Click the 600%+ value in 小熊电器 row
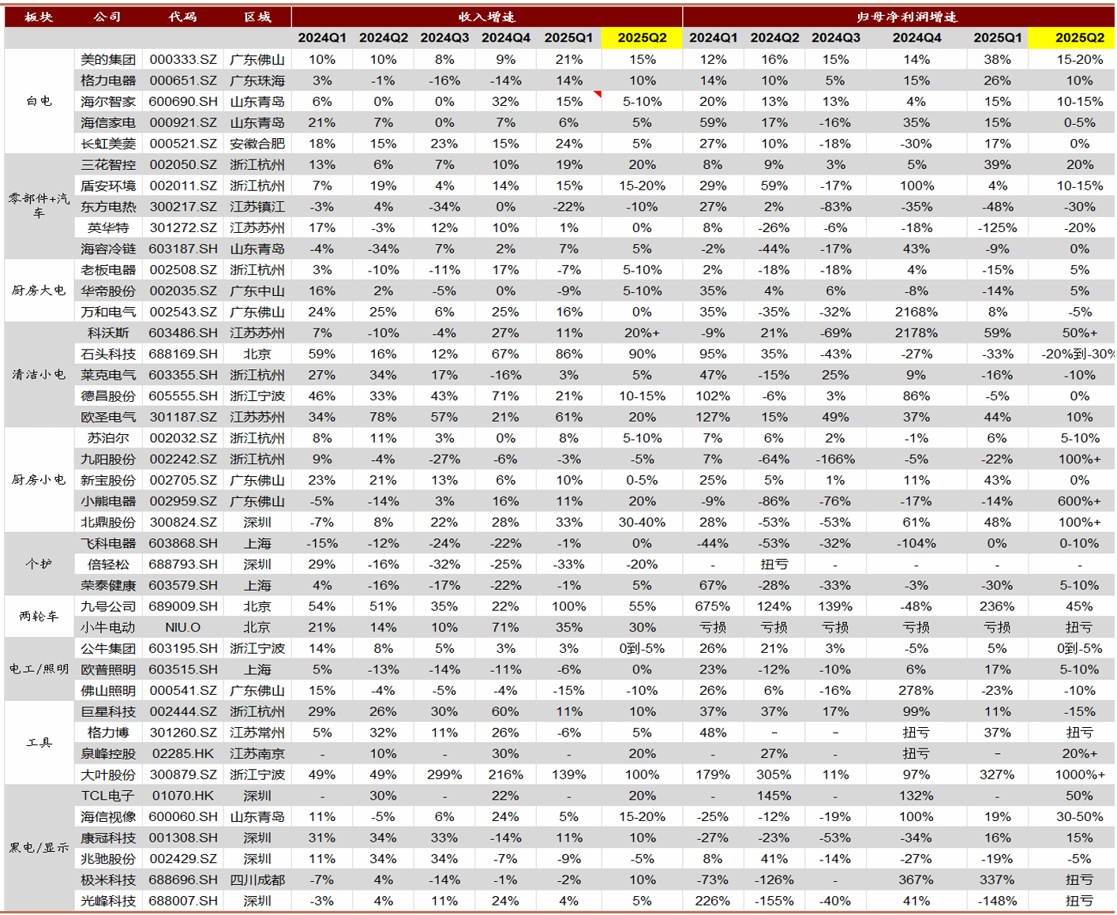The width and height of the screenshot is (1117, 915). (x=1079, y=501)
